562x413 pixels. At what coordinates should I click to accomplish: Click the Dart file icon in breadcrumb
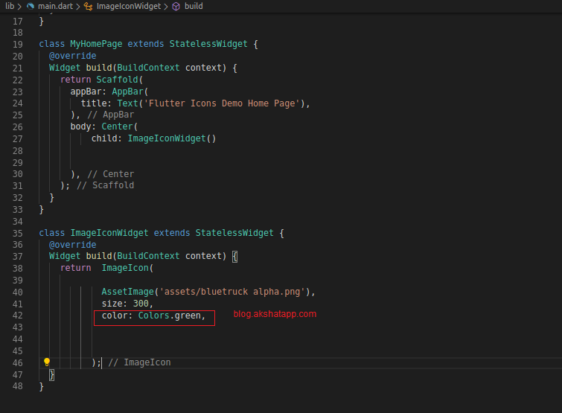[x=31, y=6]
